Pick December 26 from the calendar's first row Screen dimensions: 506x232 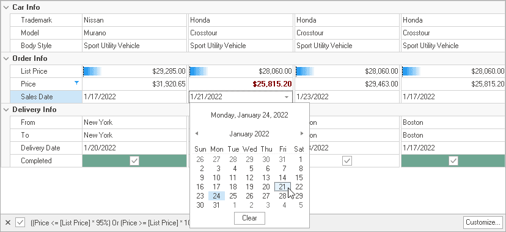200,159
